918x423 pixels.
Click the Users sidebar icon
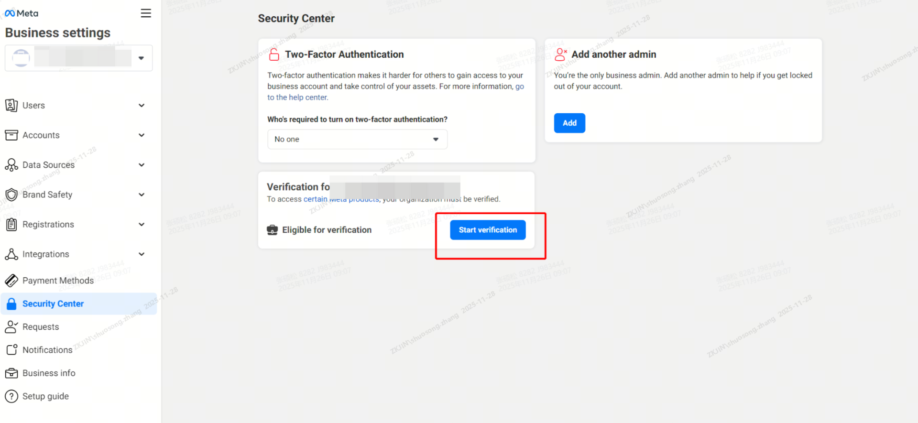pos(11,105)
